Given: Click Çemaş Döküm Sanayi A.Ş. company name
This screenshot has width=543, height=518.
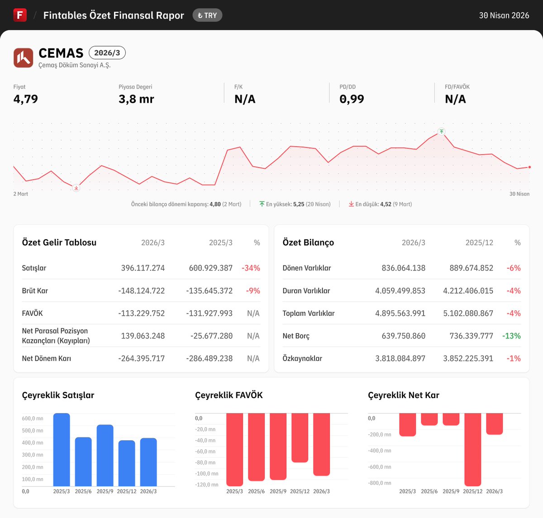Looking at the screenshot, I should [74, 65].
